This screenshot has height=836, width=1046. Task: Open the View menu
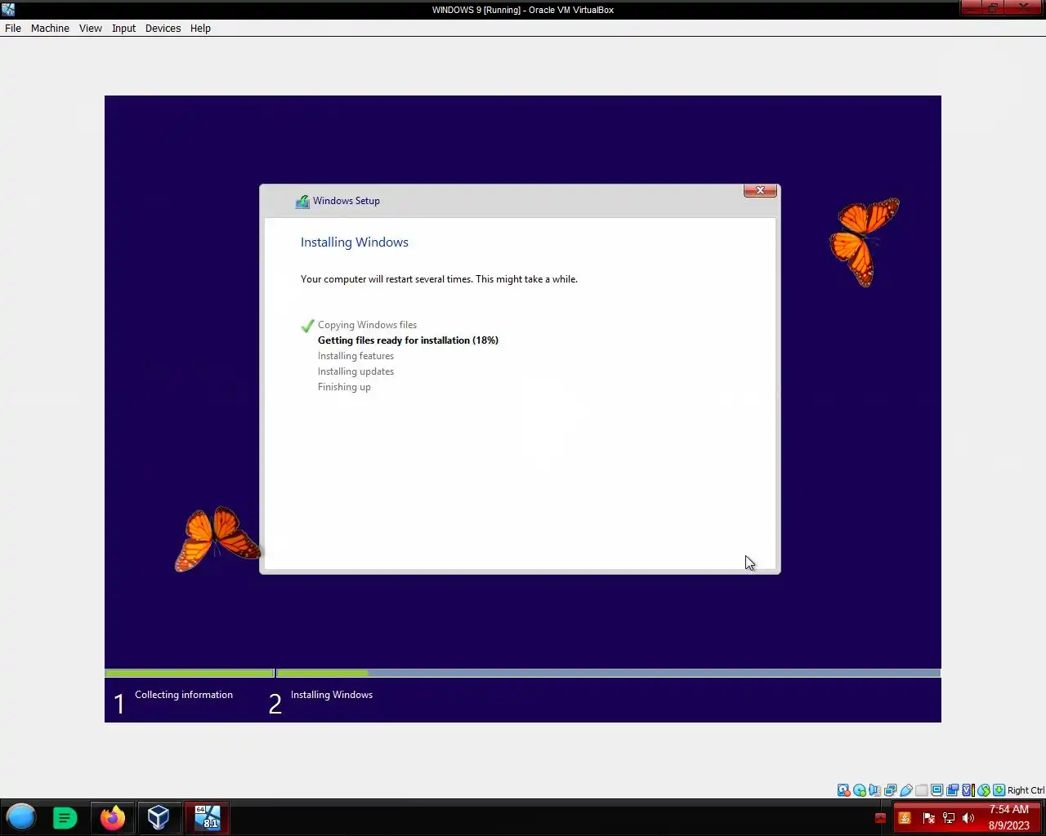pos(90,28)
